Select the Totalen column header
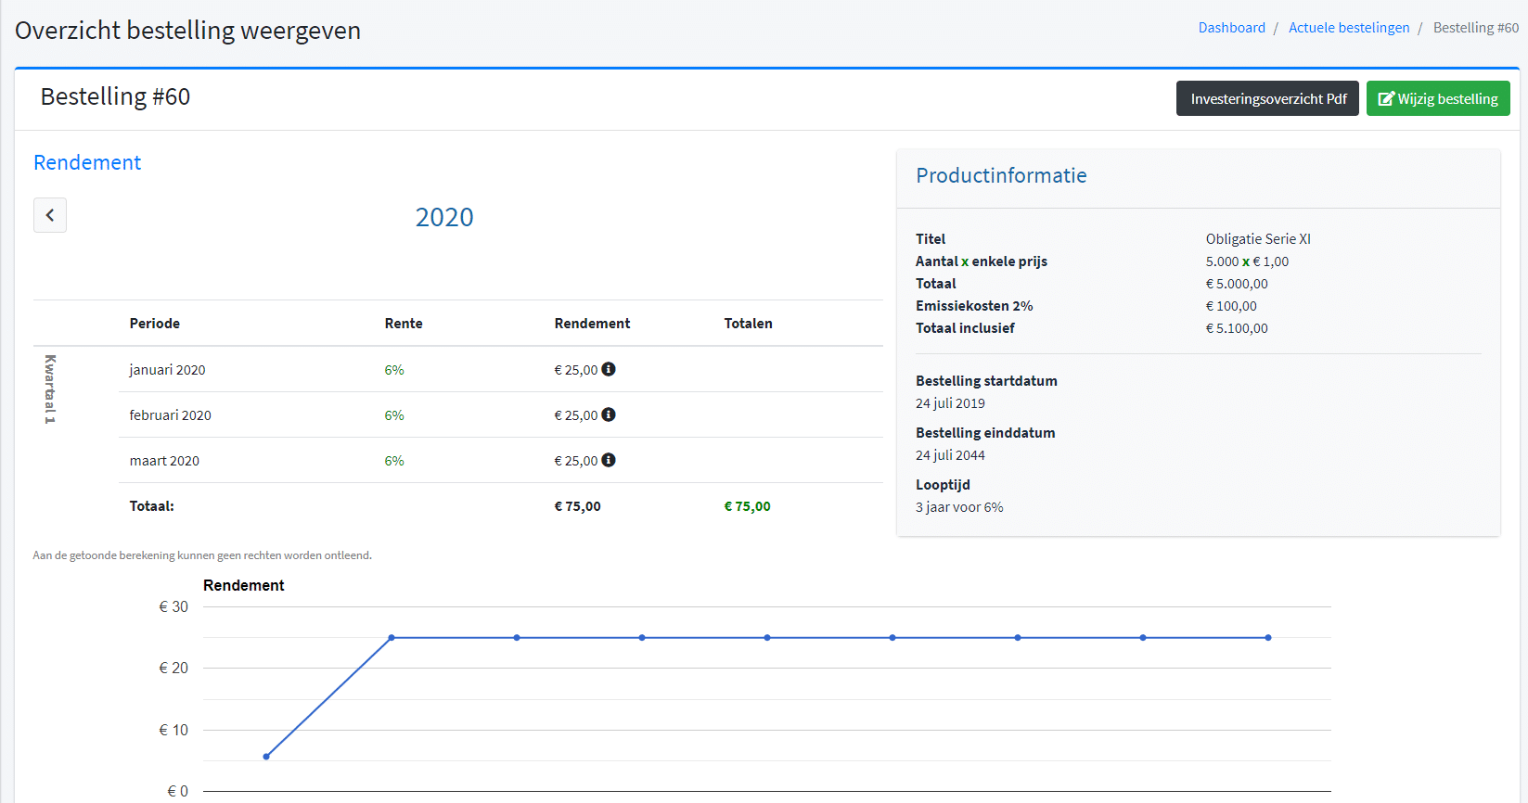This screenshot has height=803, width=1528. (748, 324)
